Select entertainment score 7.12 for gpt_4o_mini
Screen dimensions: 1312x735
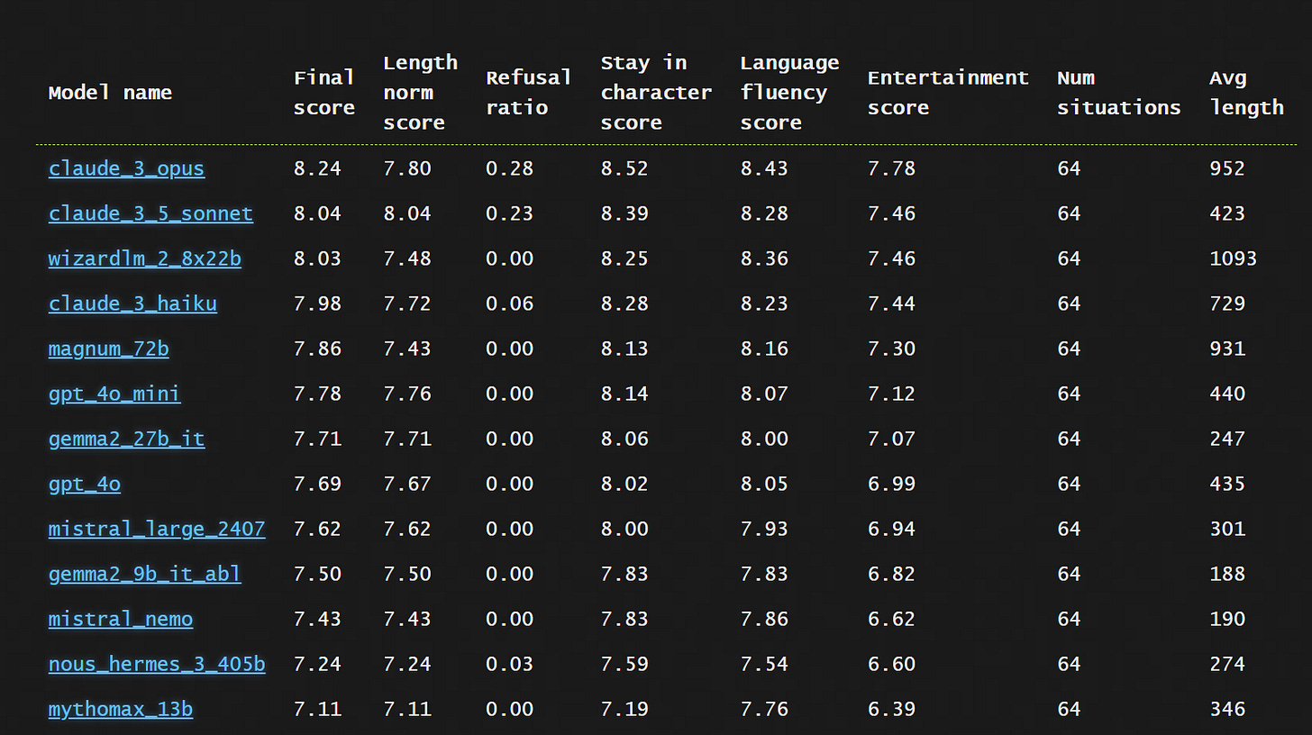pos(891,394)
